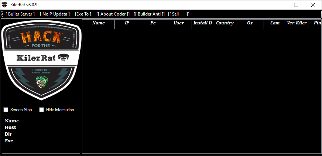This screenshot has height=156, width=322.
Task: Click the KilerRat app icon in title bar
Action: 5,5
